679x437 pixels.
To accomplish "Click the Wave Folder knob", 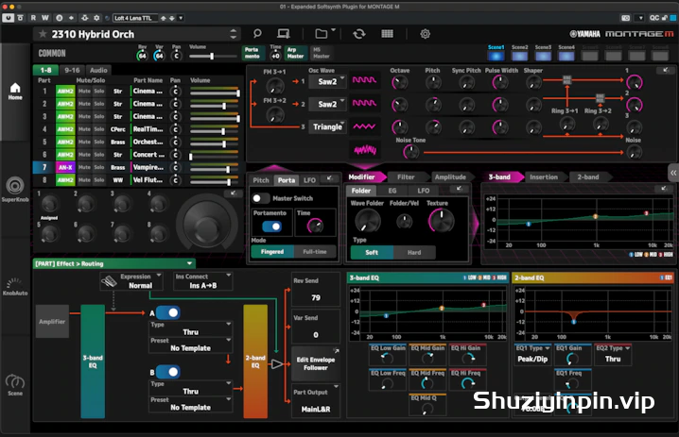I will coord(367,221).
